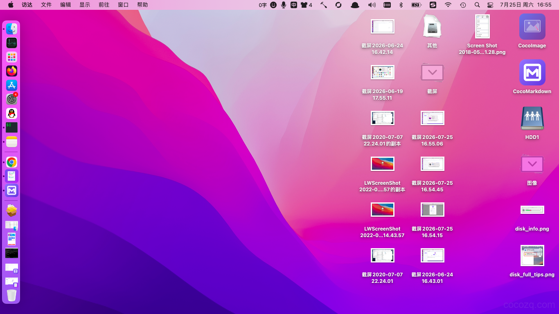The image size is (559, 314).
Task: Click the 0字 word count indicator
Action: (x=263, y=5)
